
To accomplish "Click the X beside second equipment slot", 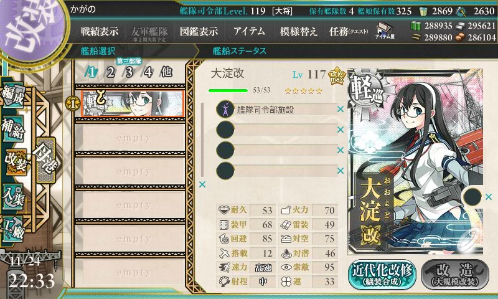I will 341,130.
